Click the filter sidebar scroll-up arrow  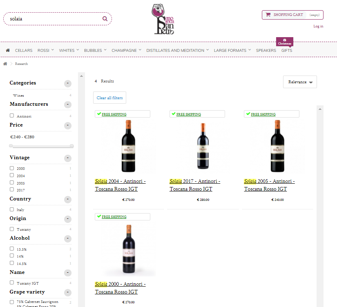pyautogui.click(x=81, y=76)
